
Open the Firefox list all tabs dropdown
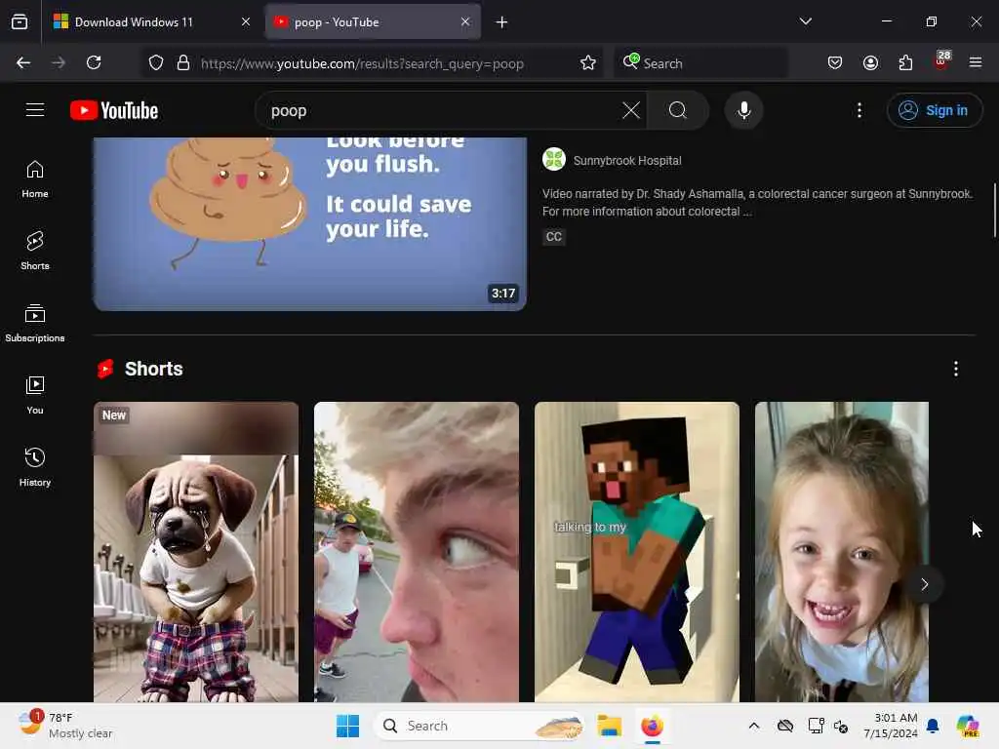click(x=805, y=21)
